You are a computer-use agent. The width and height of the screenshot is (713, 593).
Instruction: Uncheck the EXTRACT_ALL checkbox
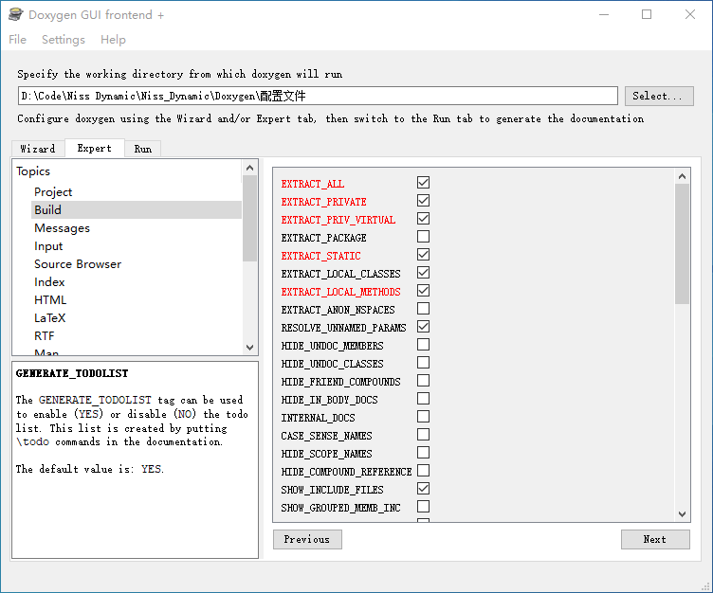point(423,182)
